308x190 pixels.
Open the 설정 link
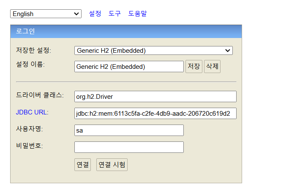pyautogui.click(x=95, y=14)
